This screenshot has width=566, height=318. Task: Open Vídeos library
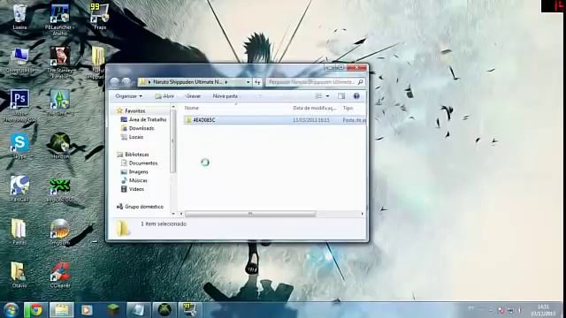136,189
